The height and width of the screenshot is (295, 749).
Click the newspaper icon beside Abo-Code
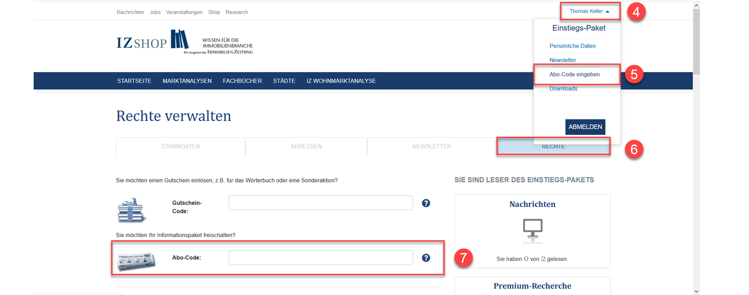click(x=136, y=261)
